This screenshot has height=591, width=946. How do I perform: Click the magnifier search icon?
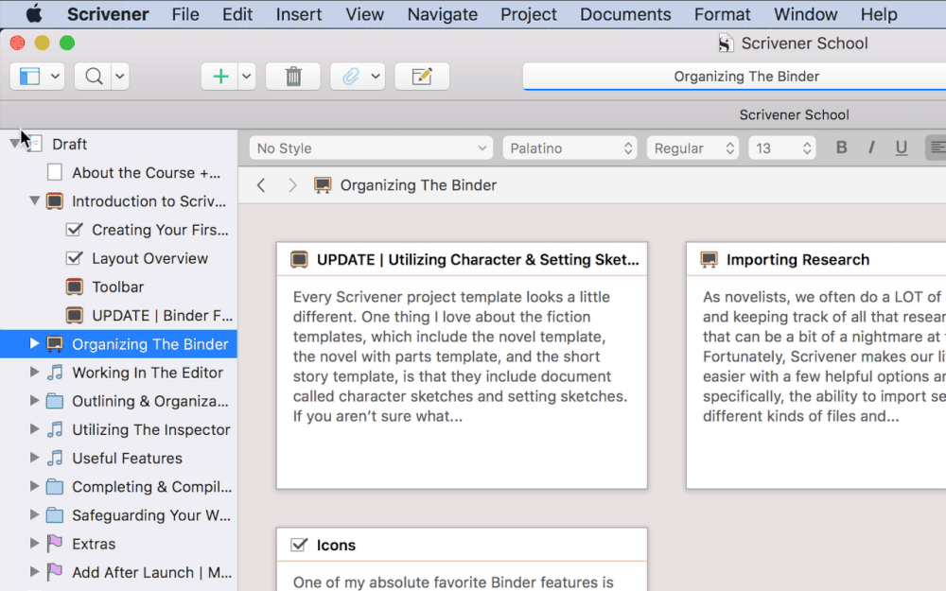pos(95,77)
